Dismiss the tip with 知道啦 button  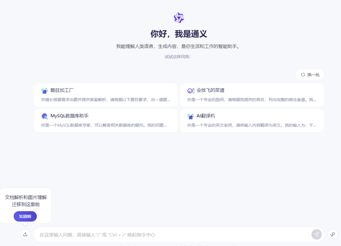tap(25, 216)
